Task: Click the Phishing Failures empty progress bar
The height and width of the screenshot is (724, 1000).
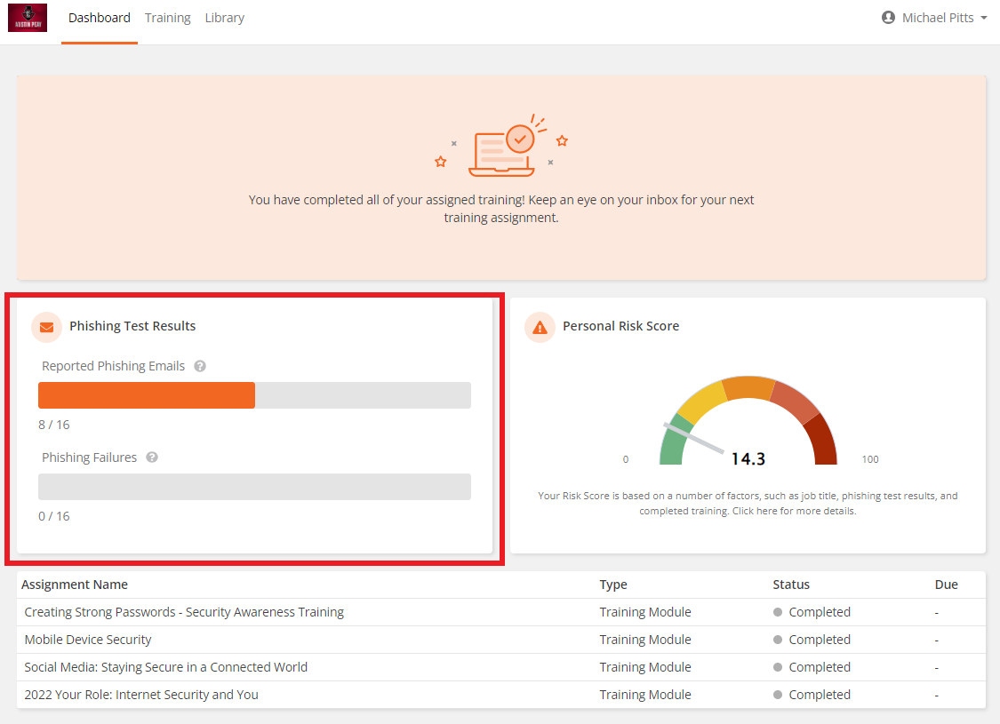Action: tap(254, 487)
